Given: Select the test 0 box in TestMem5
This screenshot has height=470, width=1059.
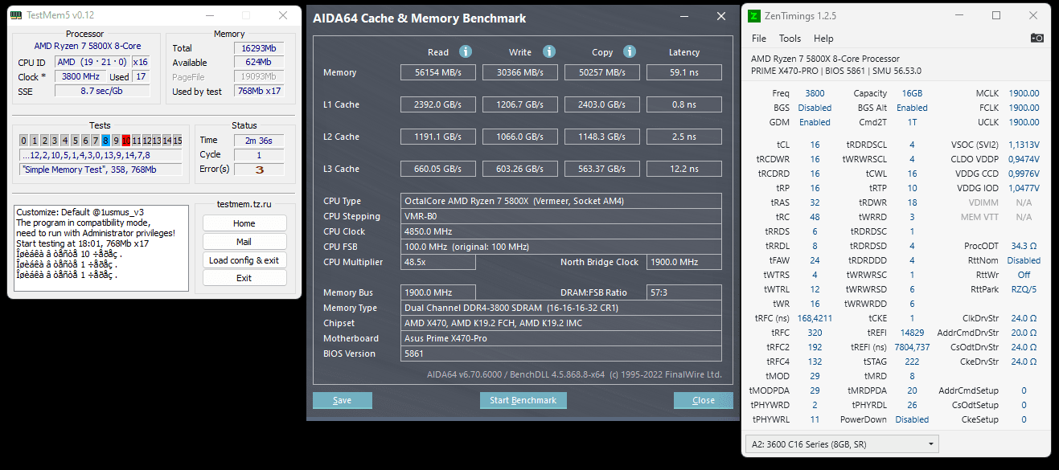Looking at the screenshot, I should 24,141.
